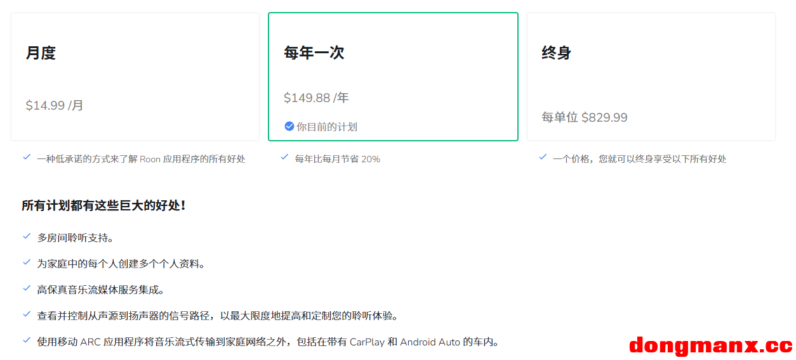Click the checkmark beside 使用移动 ARC item
Screen dimensions: 796x360
[27, 340]
